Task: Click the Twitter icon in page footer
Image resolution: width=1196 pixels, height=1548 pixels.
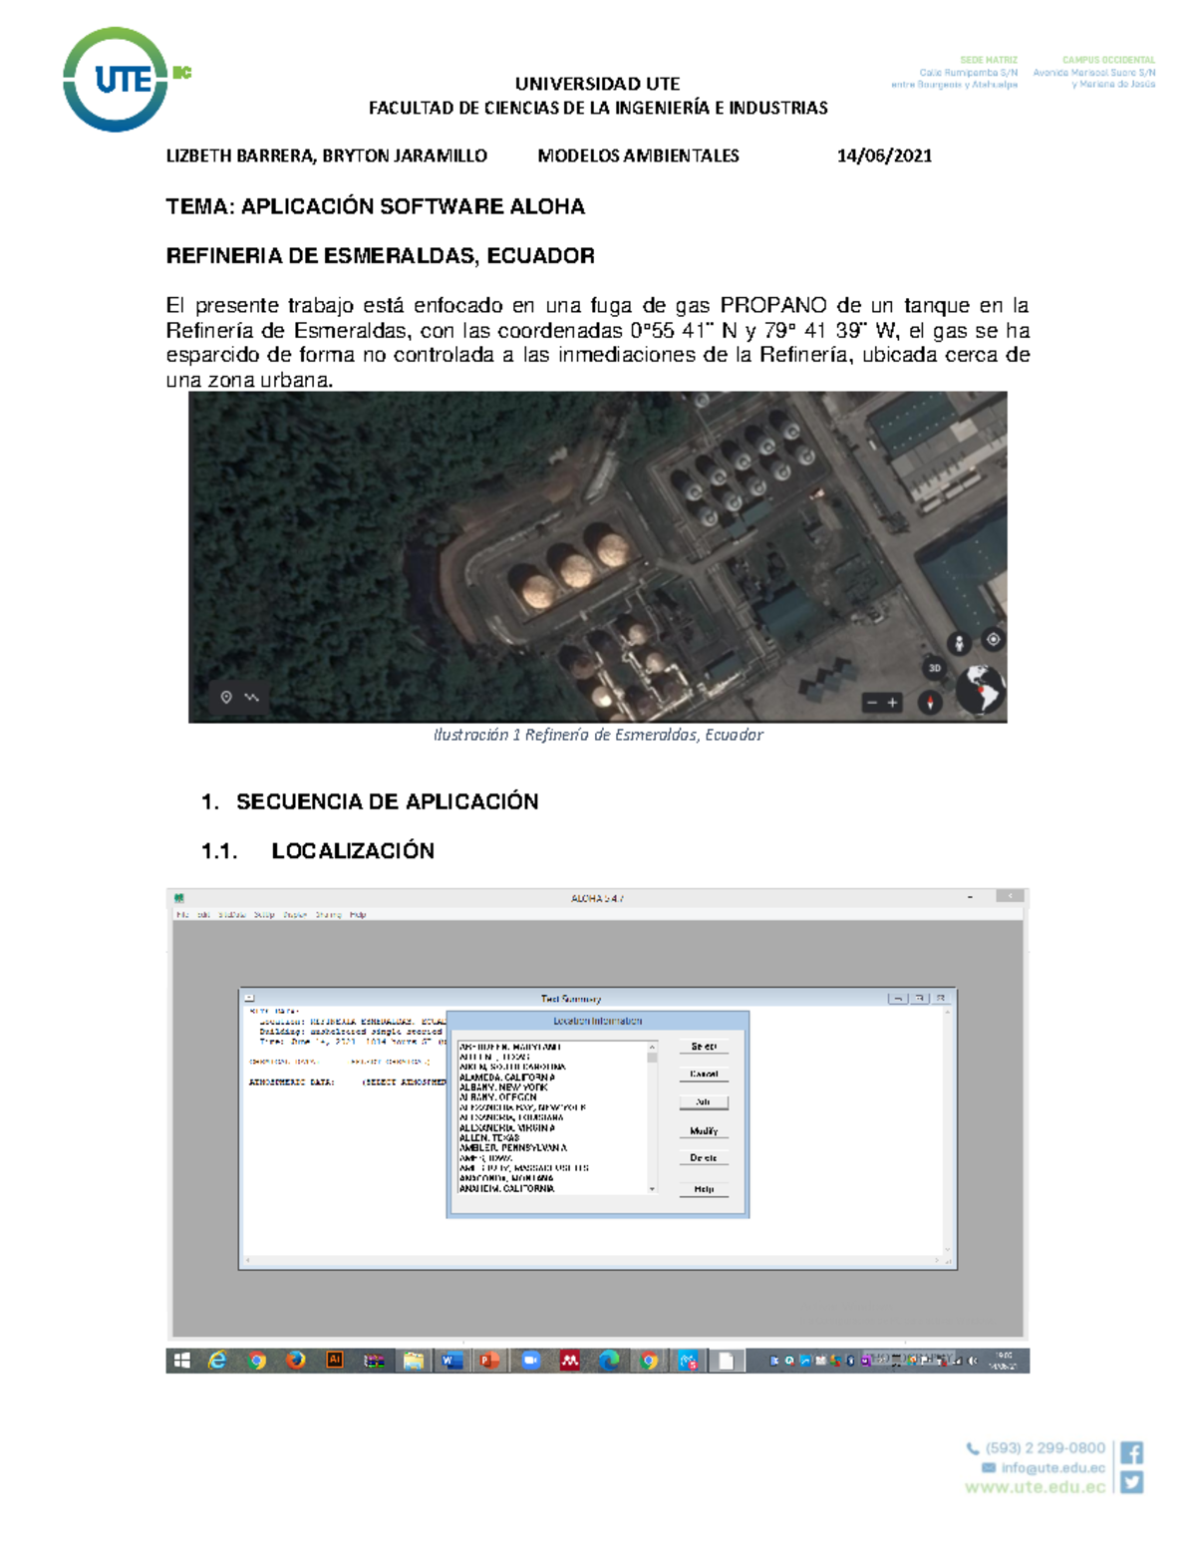Action: (1131, 1482)
